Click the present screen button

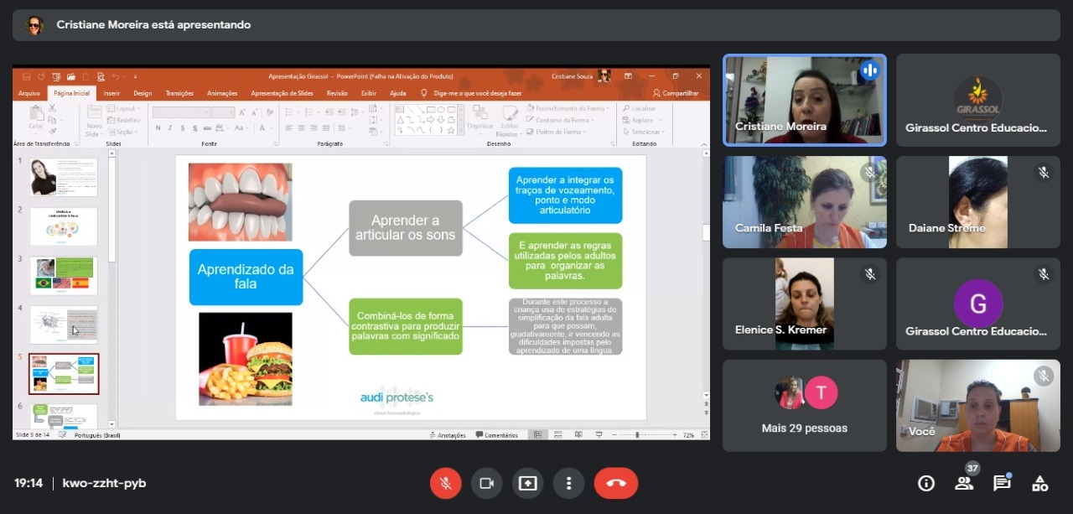pyautogui.click(x=527, y=483)
